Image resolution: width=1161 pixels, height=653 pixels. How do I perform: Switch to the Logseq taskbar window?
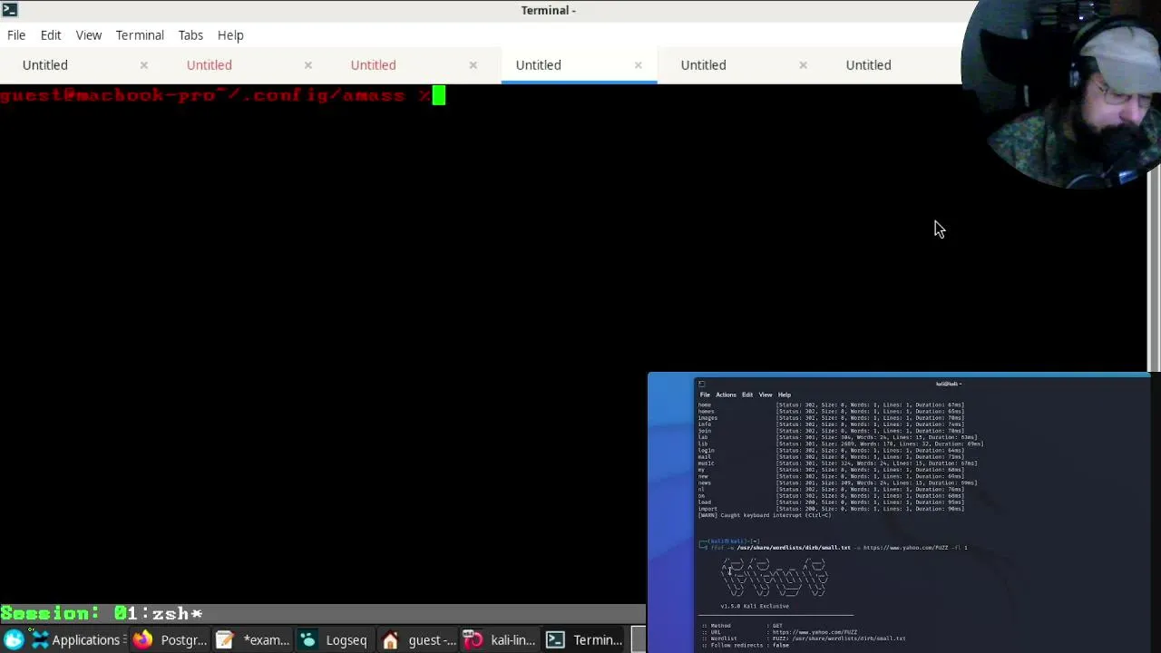tap(334, 639)
